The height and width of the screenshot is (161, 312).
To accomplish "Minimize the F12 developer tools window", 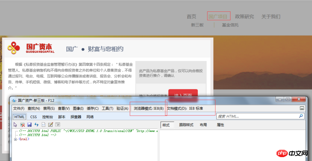I will 280,99.
